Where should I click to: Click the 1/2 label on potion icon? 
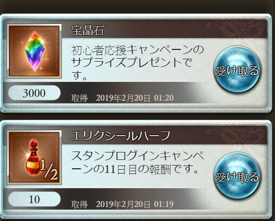[48, 170]
